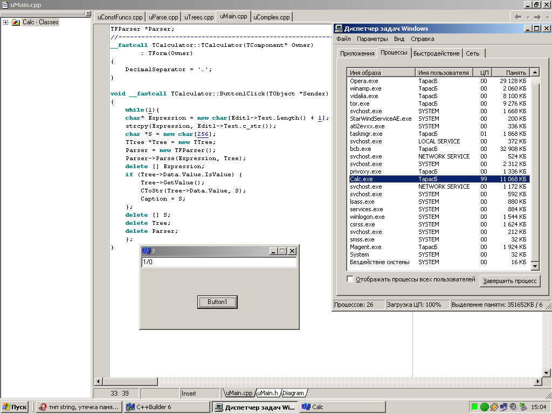Enable show processes from all users checkbox
Screen dimensions: 552x414
point(350,279)
